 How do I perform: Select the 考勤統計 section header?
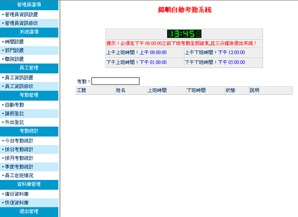coord(29,131)
